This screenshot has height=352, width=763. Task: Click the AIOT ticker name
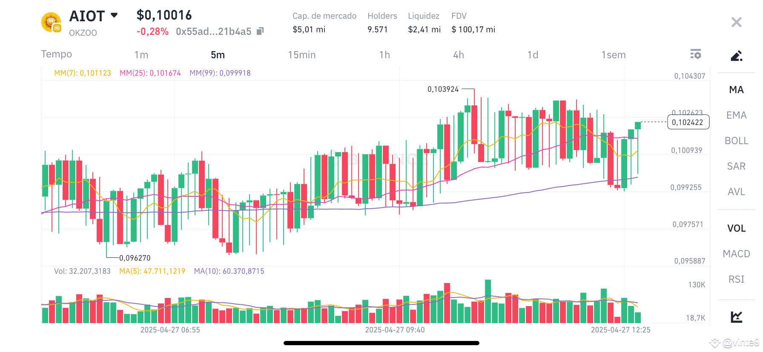tap(87, 16)
